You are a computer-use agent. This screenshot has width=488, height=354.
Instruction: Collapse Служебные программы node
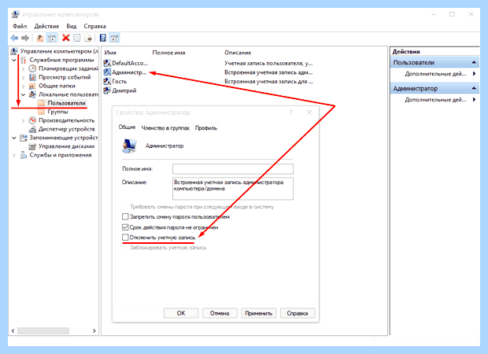coord(14,60)
